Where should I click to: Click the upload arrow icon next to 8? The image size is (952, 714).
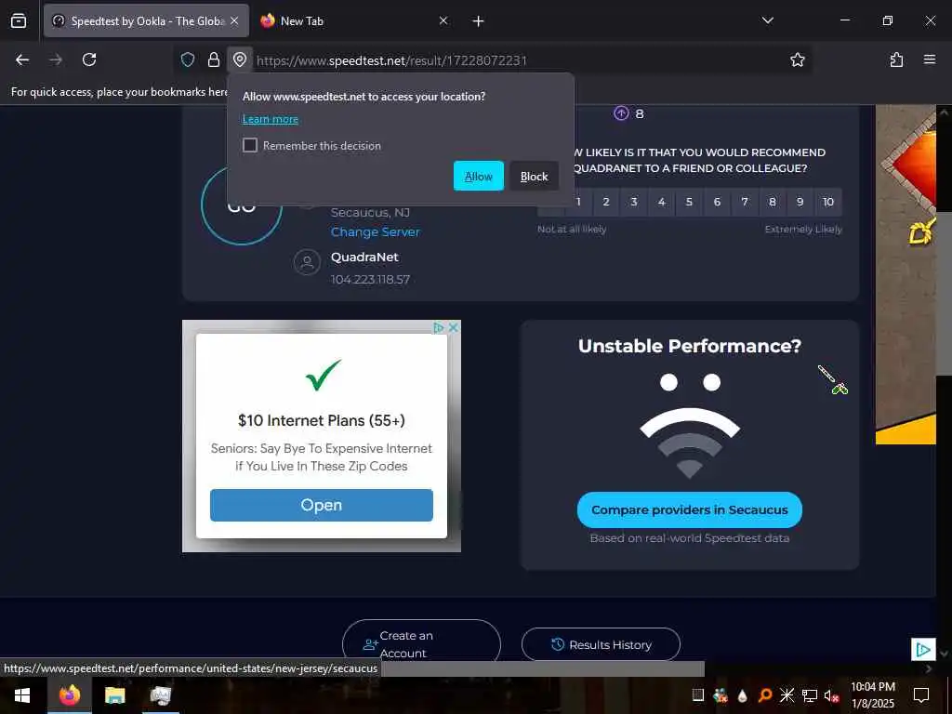click(621, 112)
